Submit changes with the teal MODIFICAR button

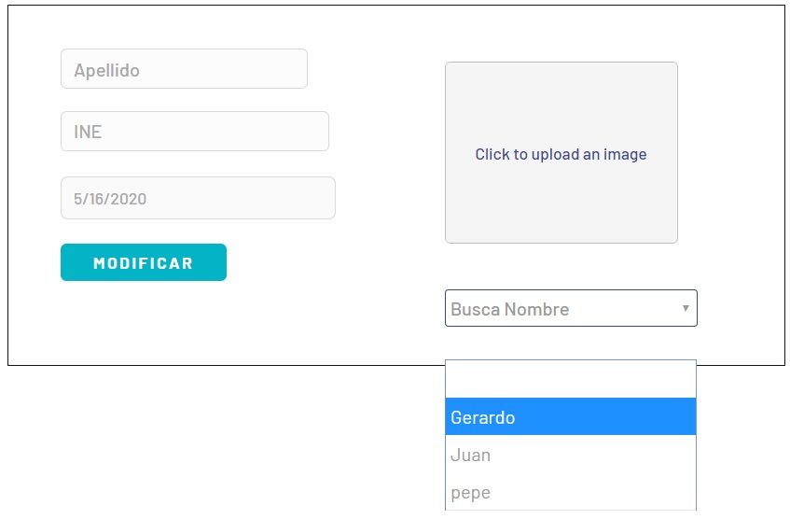pos(144,262)
